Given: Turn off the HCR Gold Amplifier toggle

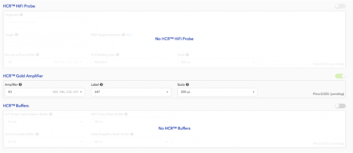Looking at the screenshot, I should (340, 76).
